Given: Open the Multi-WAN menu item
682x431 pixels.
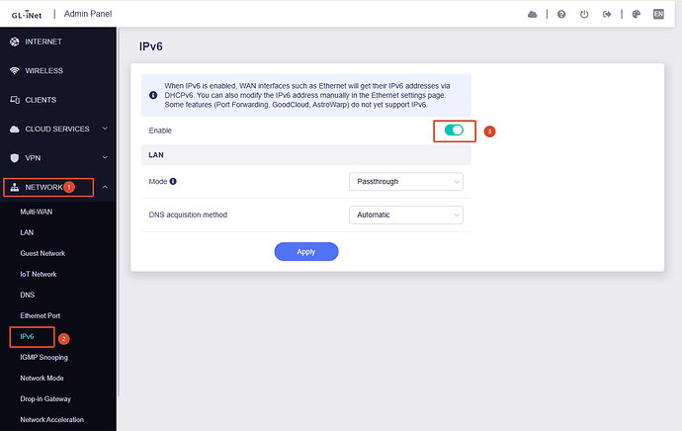Looking at the screenshot, I should pyautogui.click(x=37, y=212).
